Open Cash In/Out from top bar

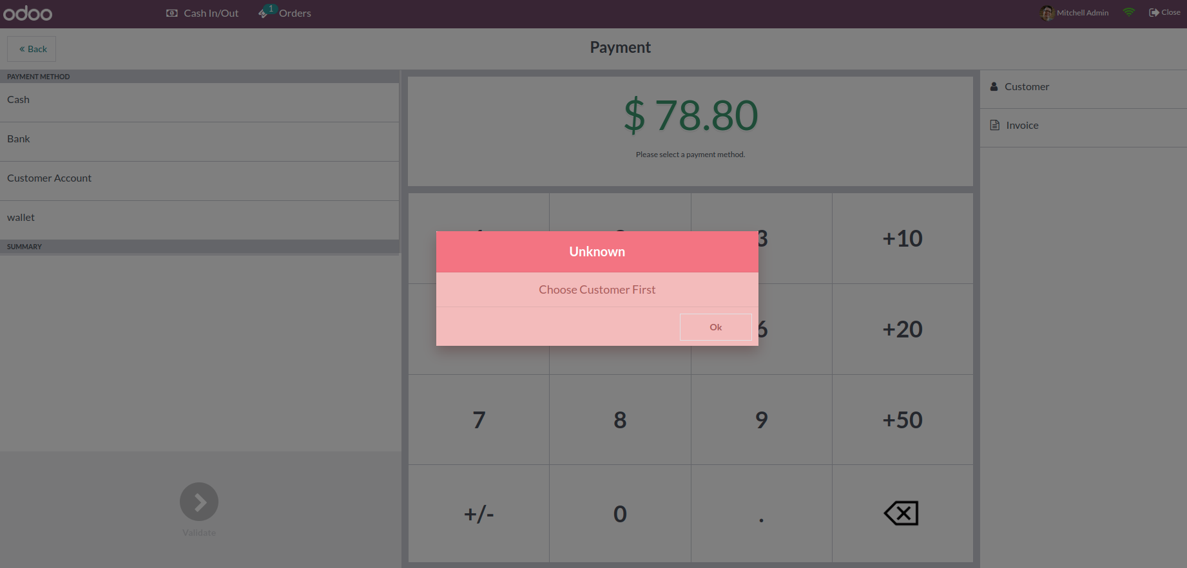point(202,13)
